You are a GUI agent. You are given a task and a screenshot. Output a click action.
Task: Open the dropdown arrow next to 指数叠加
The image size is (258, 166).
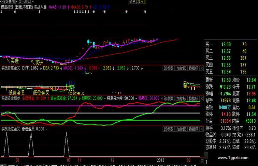(17, 1)
